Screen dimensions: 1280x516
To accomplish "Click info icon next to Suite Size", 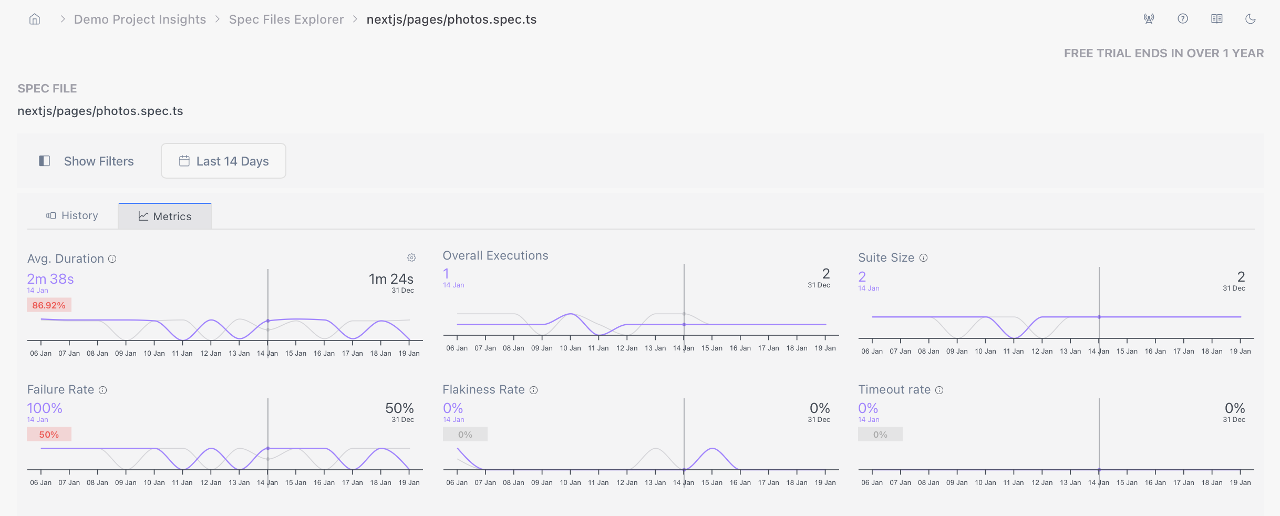I will [x=923, y=257].
